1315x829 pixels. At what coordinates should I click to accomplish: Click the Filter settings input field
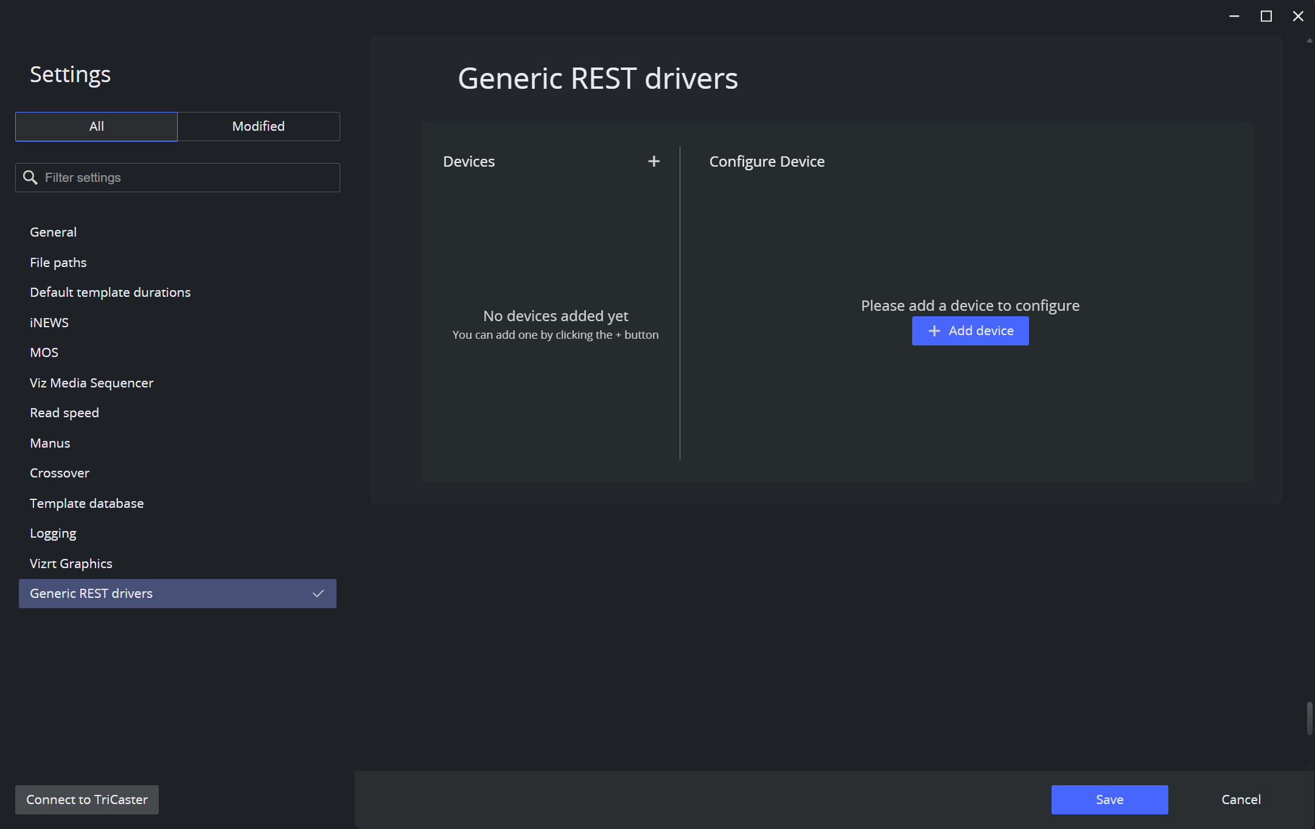(189, 178)
